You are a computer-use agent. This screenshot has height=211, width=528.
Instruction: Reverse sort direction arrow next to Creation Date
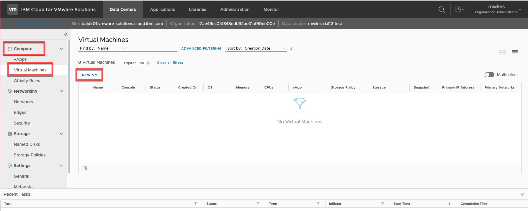click(x=291, y=49)
